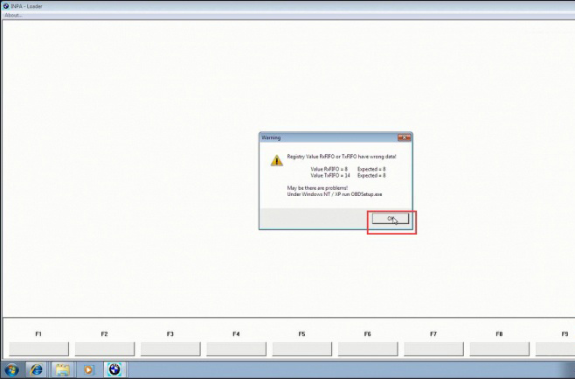Screen dimensions: 575x379
Task: Click the blank button under F9
Action: coord(555,349)
